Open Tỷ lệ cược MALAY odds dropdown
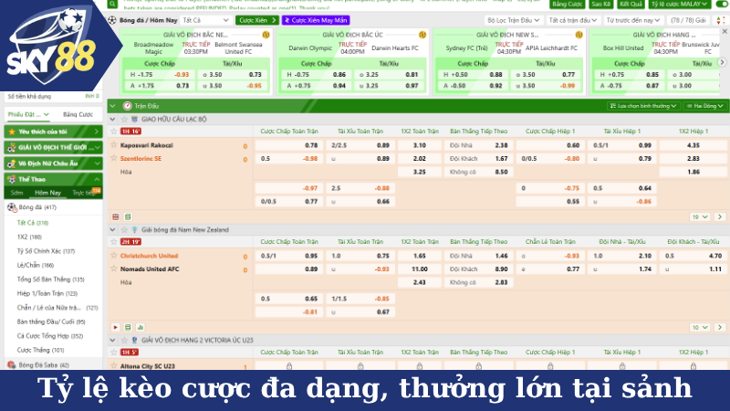 click(679, 4)
